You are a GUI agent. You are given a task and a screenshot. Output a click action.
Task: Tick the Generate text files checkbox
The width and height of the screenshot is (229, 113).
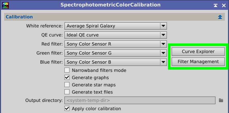[67, 92]
